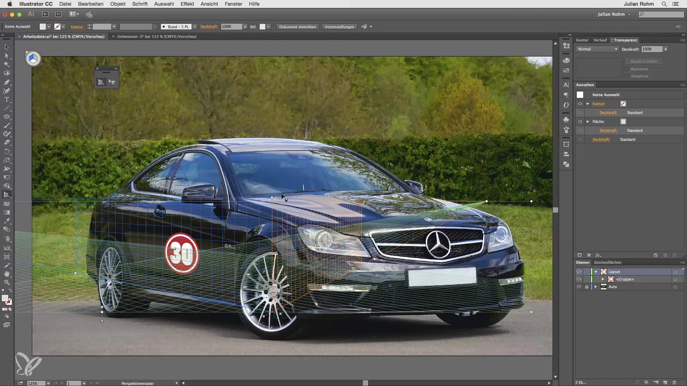Expand the Gruppe sublayer
Screen dimensions: 687x386
pyautogui.click(x=603, y=279)
